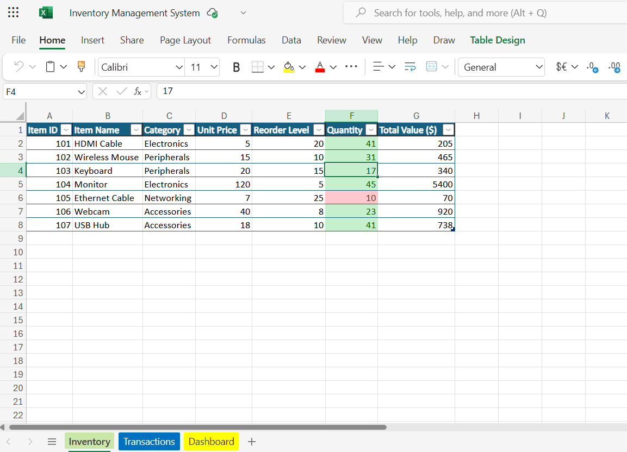627x452 pixels.
Task: Expand the font size dropdown
Action: coord(213,67)
